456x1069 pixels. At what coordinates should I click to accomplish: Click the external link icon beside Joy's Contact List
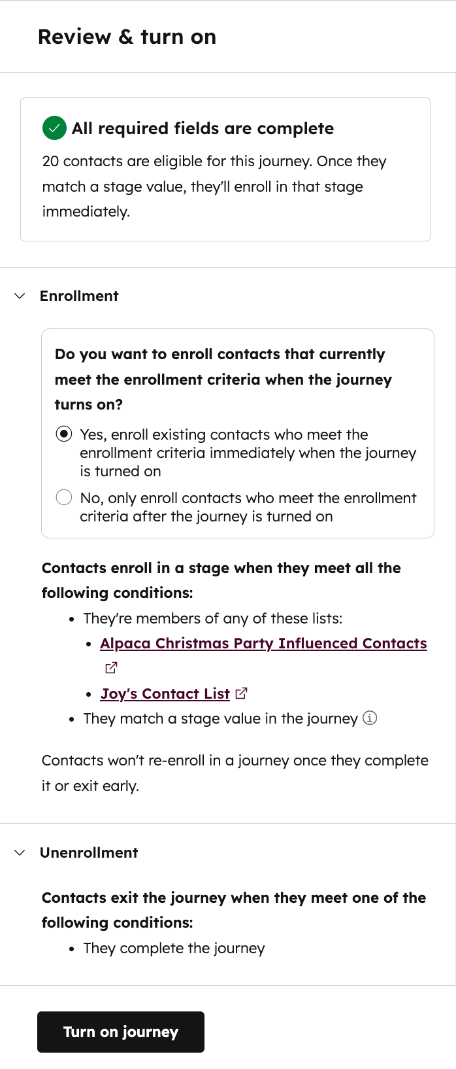click(x=241, y=693)
